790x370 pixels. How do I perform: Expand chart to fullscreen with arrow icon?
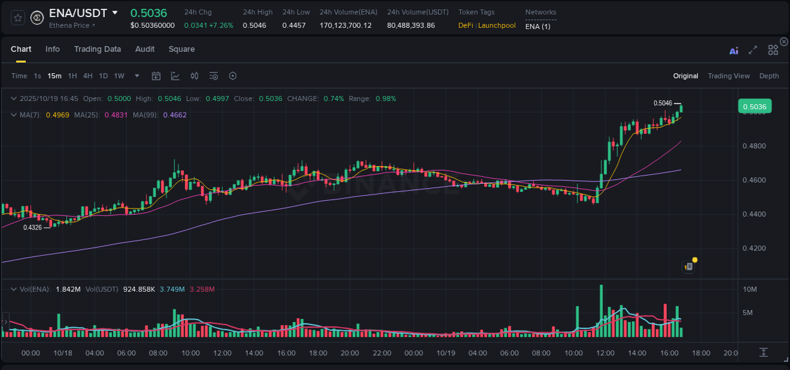[753, 49]
